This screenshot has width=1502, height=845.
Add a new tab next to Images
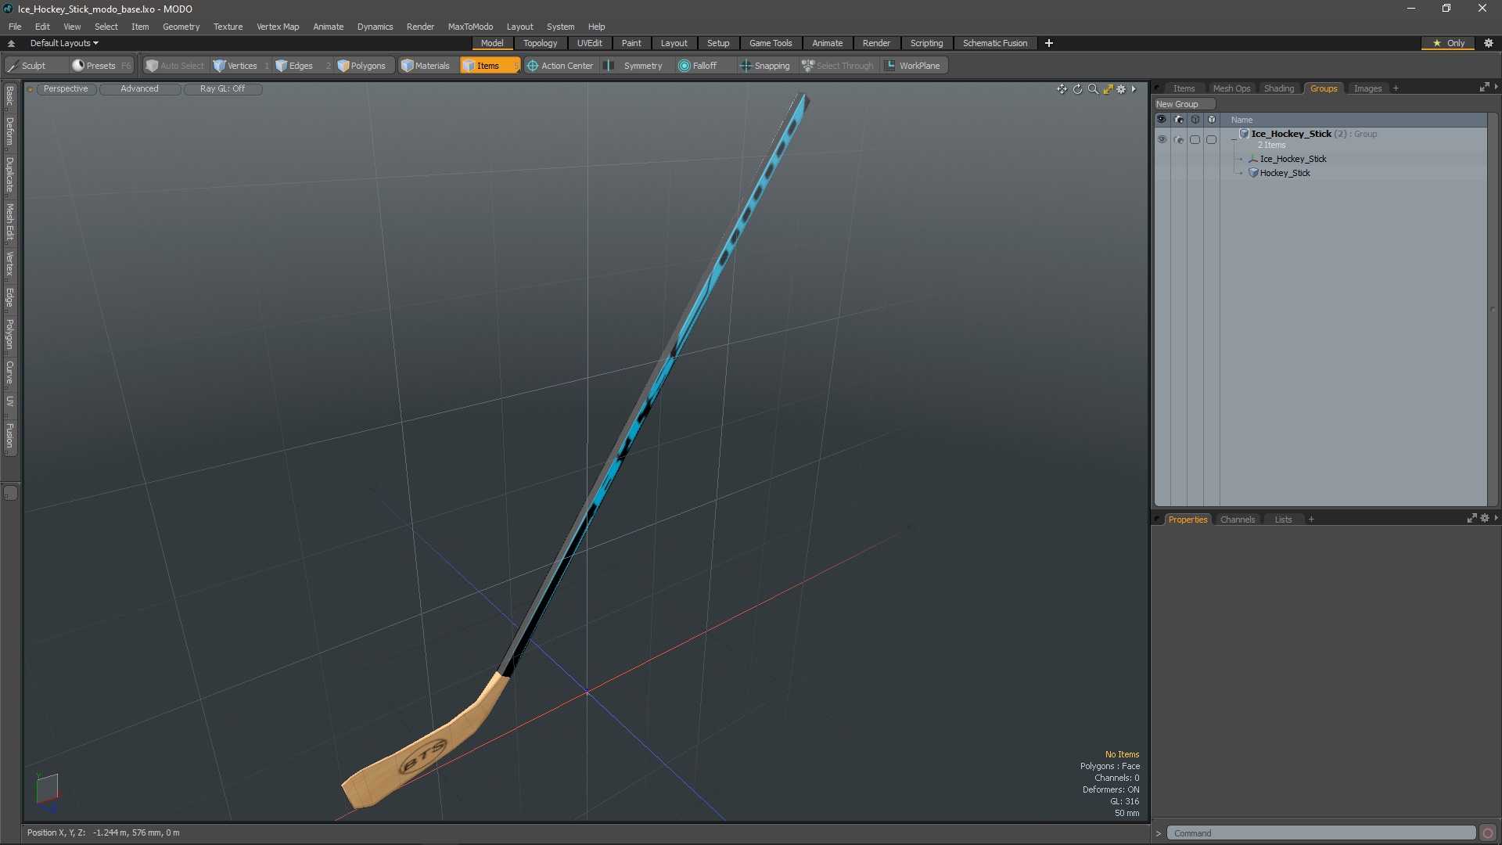coord(1396,88)
